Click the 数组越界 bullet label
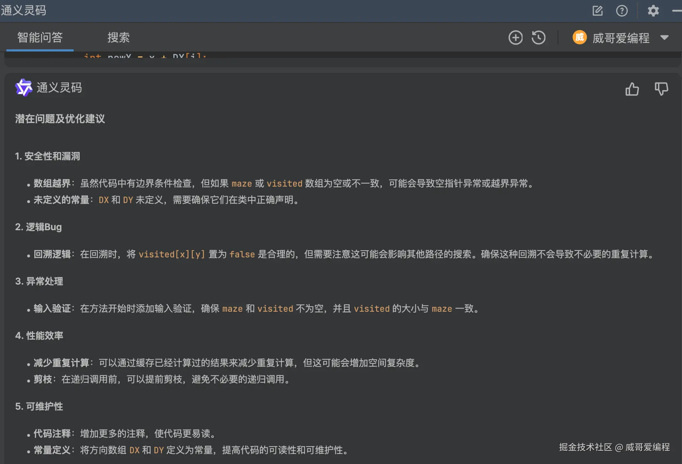 point(52,183)
